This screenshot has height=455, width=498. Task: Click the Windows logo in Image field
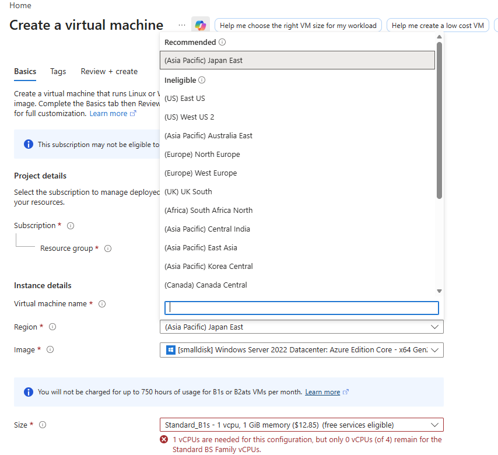(170, 350)
